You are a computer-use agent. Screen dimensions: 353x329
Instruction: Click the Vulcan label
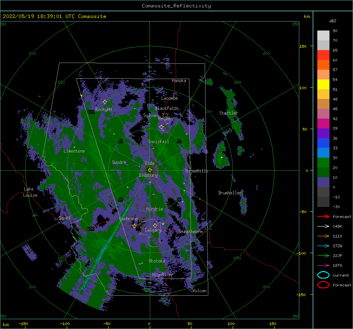(199, 291)
